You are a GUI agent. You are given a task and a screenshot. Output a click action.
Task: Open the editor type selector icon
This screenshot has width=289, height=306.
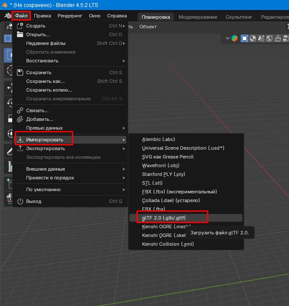pos(9,27)
